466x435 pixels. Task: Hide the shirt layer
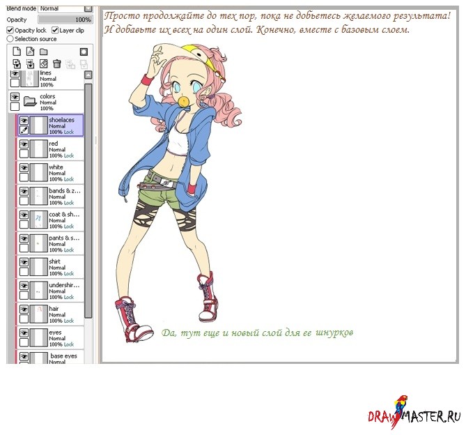point(24,262)
